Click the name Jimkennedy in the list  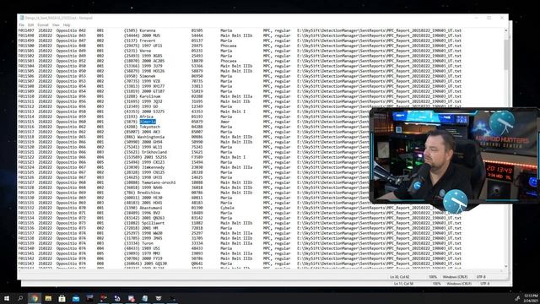(154, 167)
